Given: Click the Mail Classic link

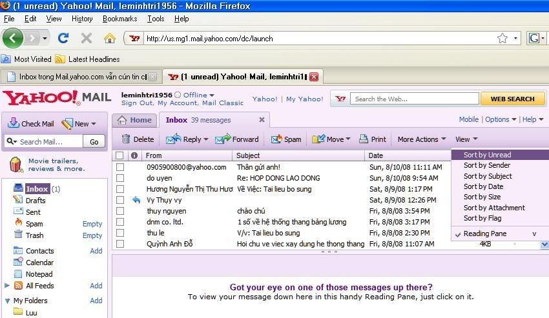Looking at the screenshot, I should pyautogui.click(x=223, y=103).
